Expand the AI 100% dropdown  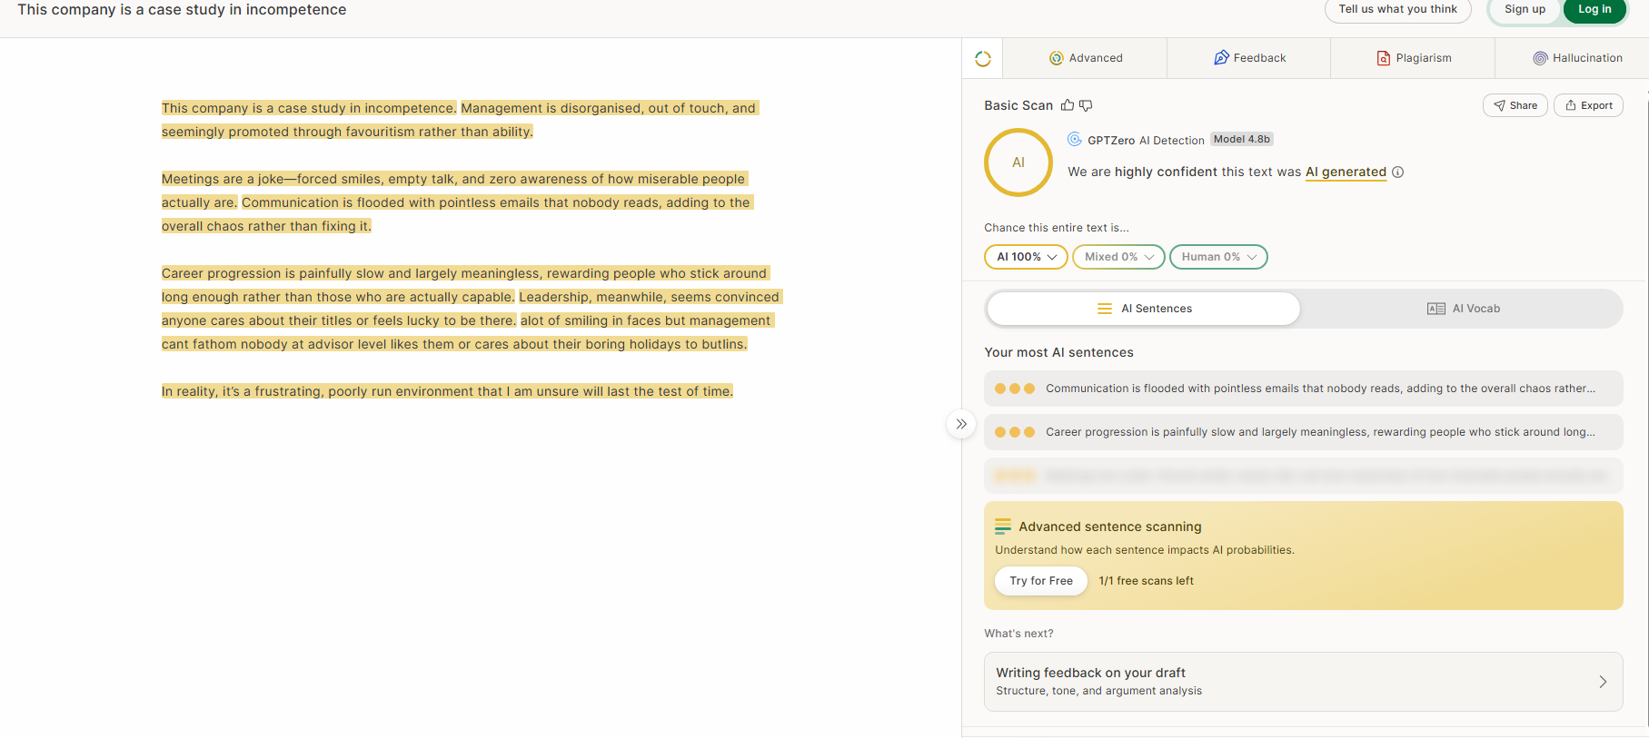[x=1026, y=257]
